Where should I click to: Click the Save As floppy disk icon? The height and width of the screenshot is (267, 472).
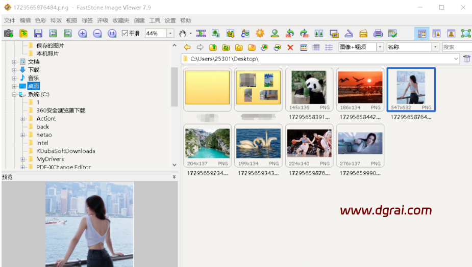click(x=38, y=34)
